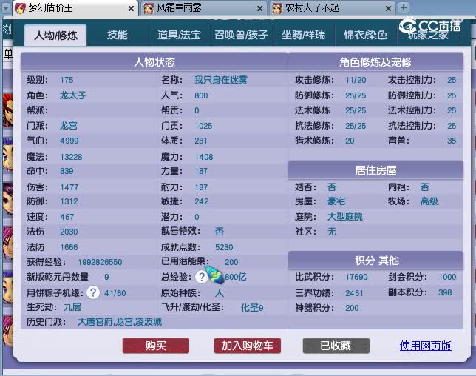
Task: Click the gray 已收藏 button
Action: click(336, 346)
